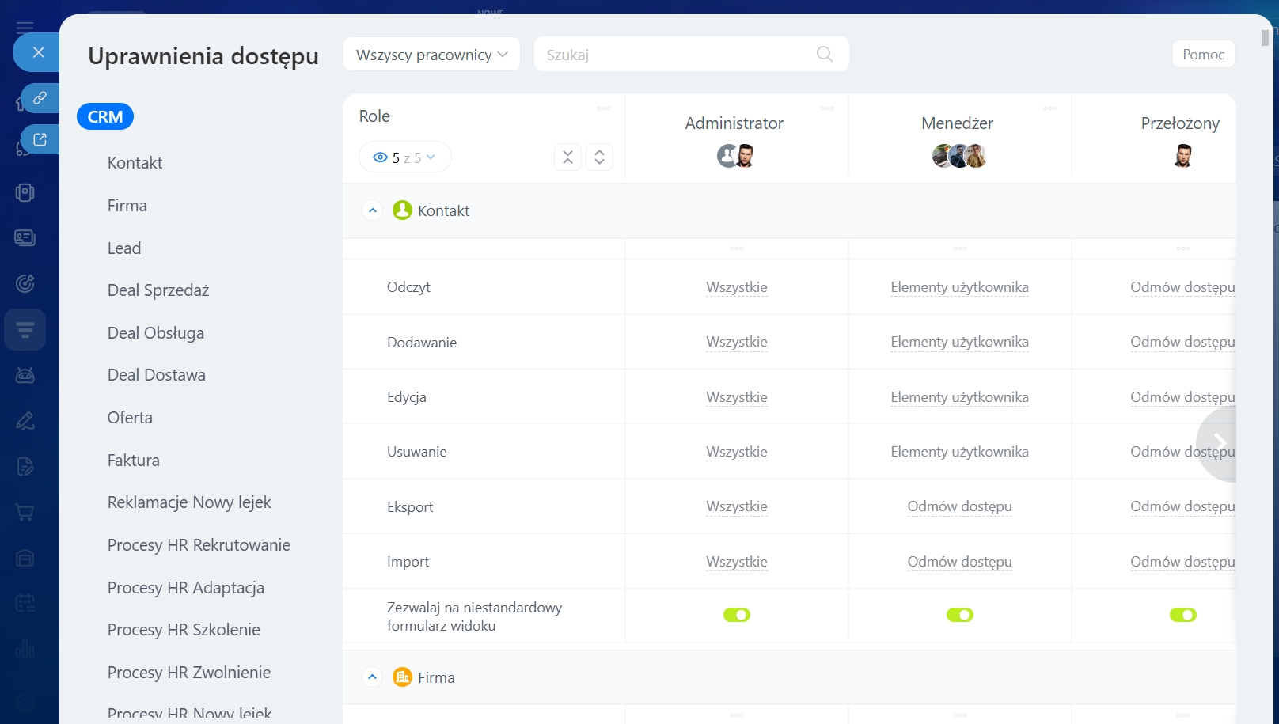Collapse the Kontakt section chevron
Screen dimensions: 1279x724
[373, 210]
